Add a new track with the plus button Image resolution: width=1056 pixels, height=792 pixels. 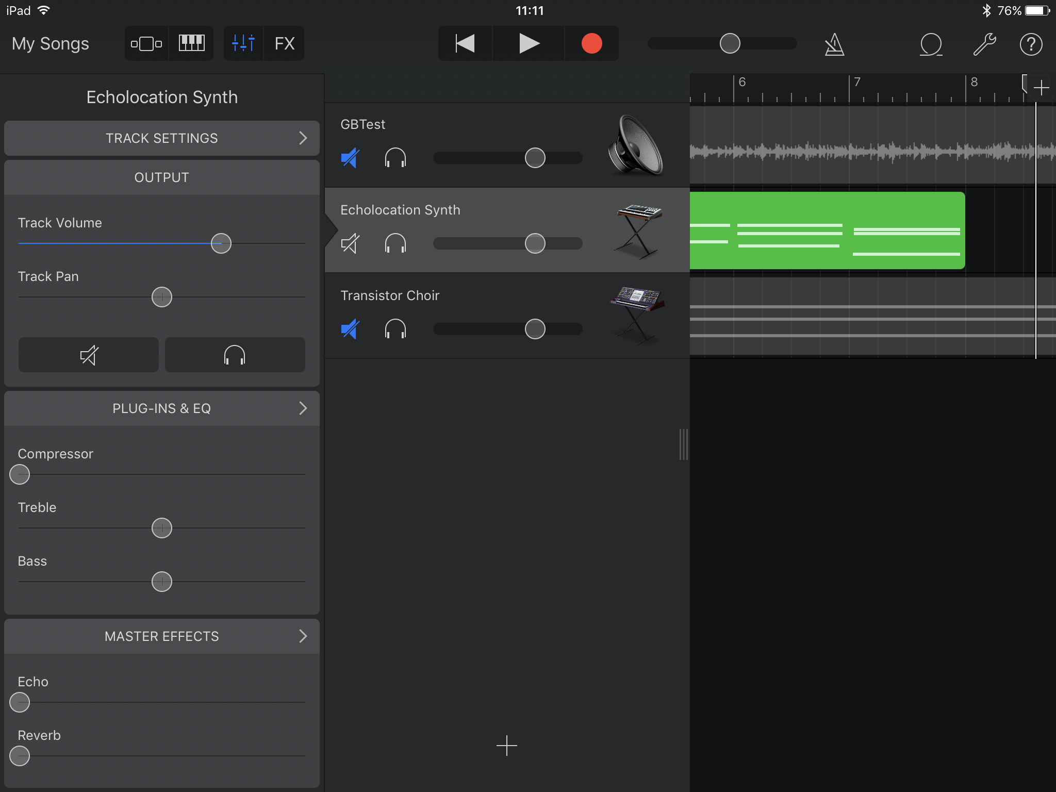click(x=505, y=746)
